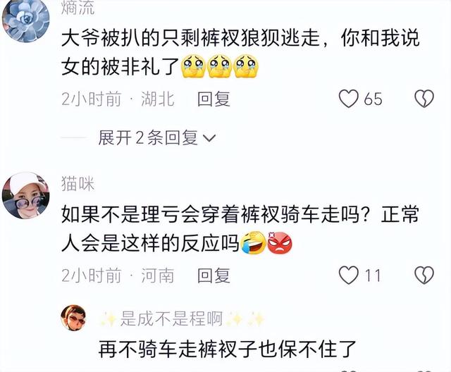
Task: Tap broken heart on 猫咪's comment
Action: pos(424,275)
